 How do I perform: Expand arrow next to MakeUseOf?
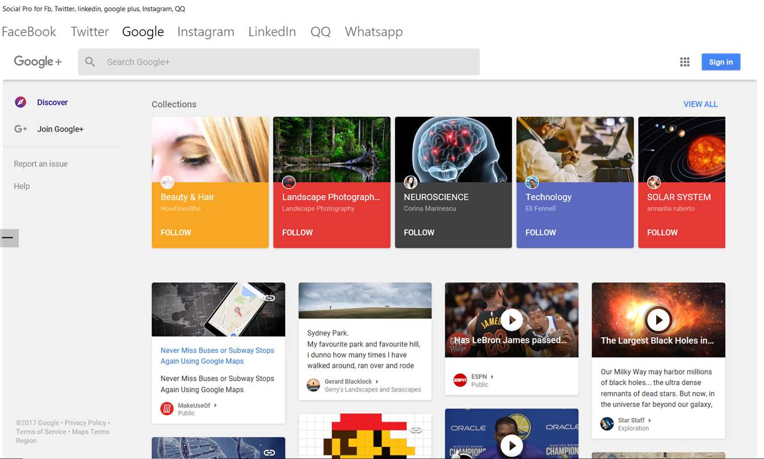[215, 406]
